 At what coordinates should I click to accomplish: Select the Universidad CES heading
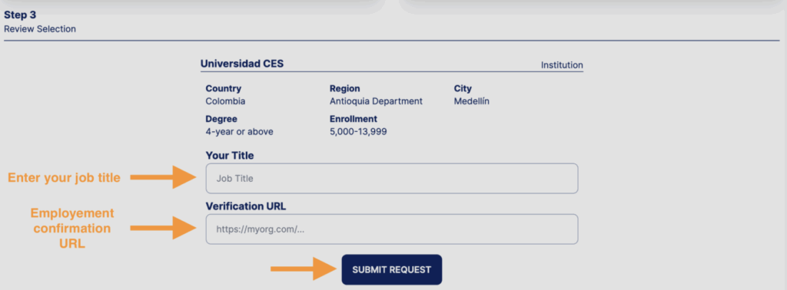(242, 64)
